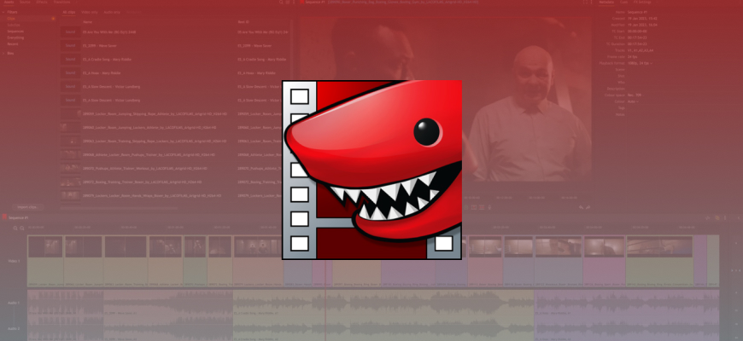The image size is (743, 341).
Task: Click the redo arrow below the viewer
Action: 588,207
